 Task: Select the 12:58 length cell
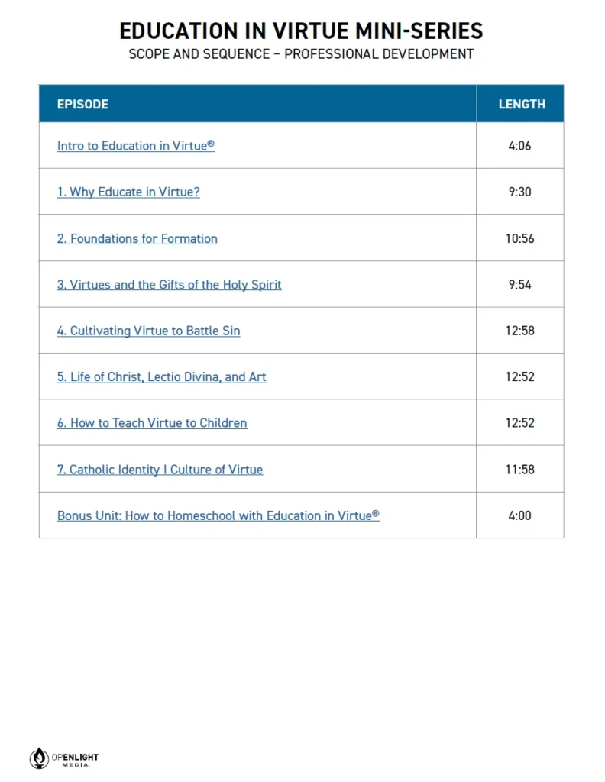point(519,331)
